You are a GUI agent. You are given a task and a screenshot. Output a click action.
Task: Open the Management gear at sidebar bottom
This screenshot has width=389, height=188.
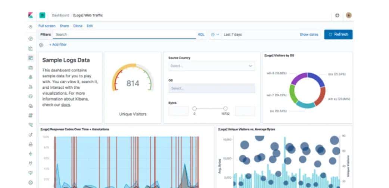coord(30,182)
